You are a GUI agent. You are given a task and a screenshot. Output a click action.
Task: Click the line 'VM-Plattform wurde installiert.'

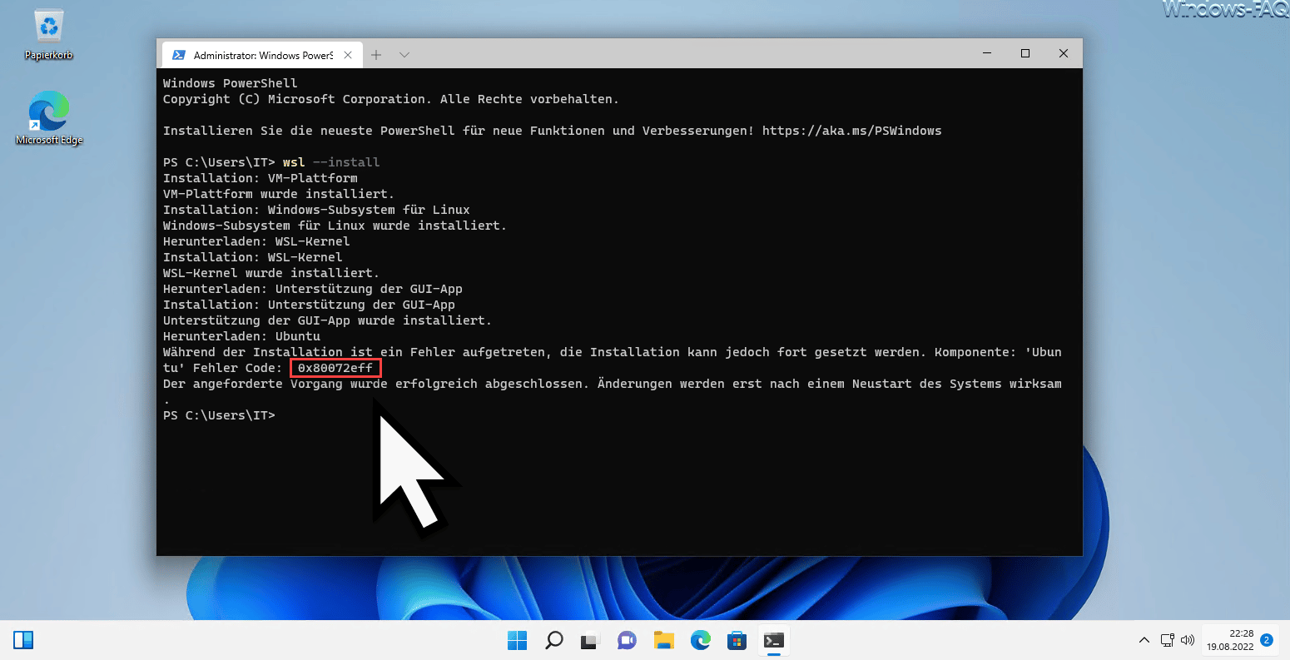click(x=279, y=194)
